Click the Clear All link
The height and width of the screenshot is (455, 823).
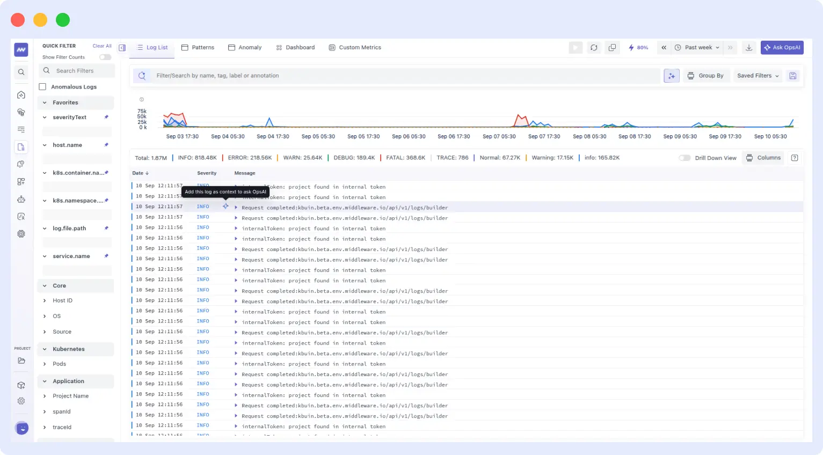[102, 46]
